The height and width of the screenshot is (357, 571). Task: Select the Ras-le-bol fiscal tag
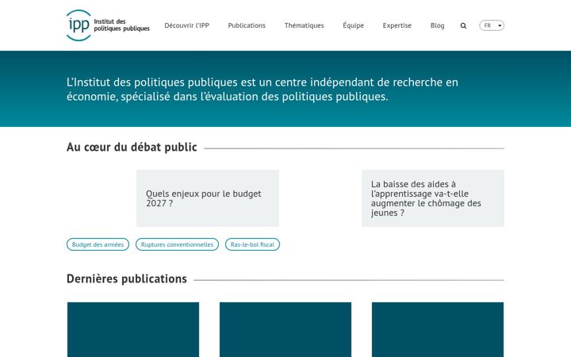252,244
